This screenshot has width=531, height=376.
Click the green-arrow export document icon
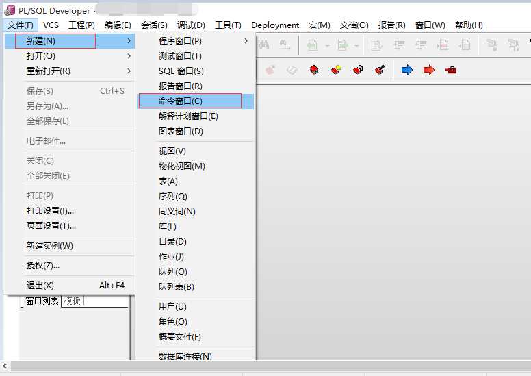[343, 45]
